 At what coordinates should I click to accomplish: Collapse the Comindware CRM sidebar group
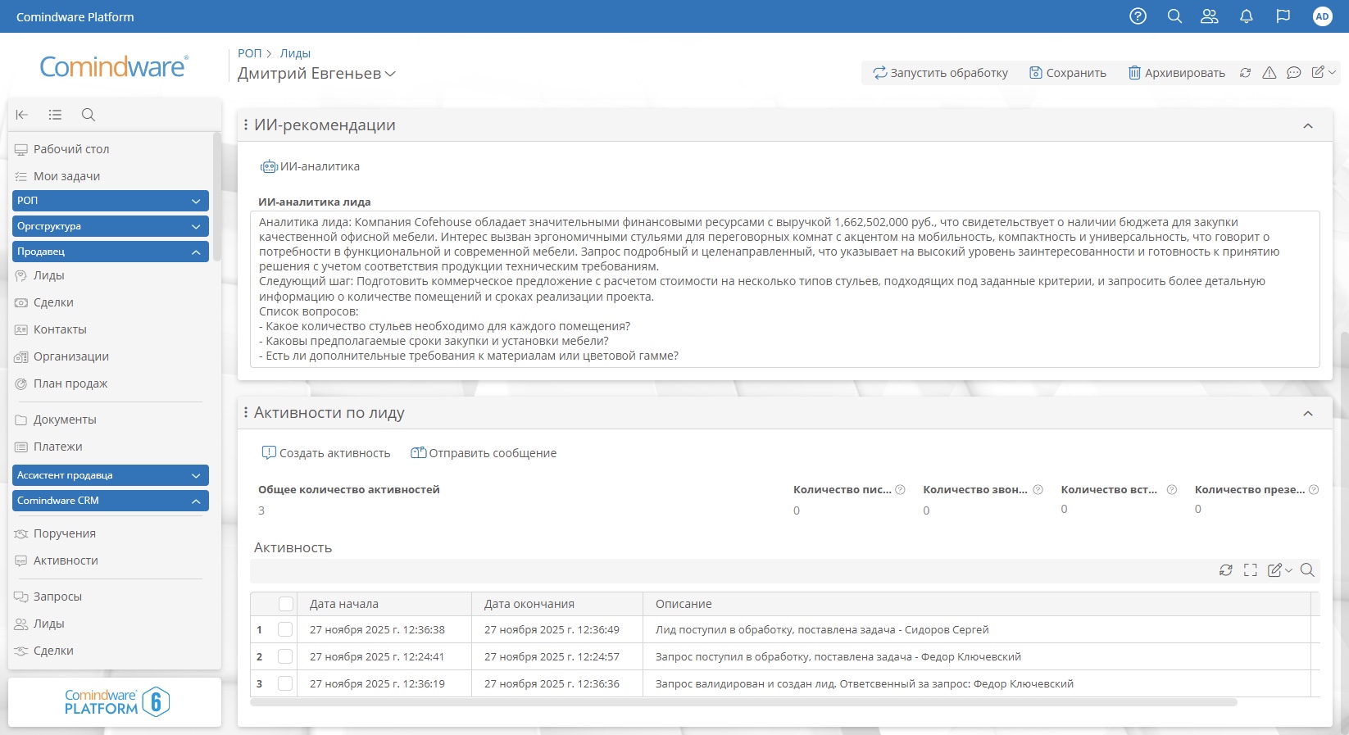point(111,501)
